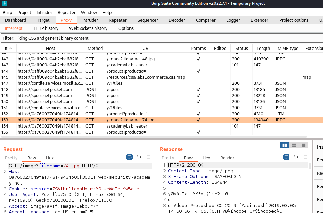Switch Response view to Render
Viewport: 323px width, 213px height.
(227, 158)
